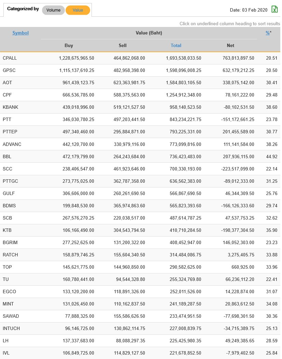Switch categorization to Volume
This screenshot has height=359, width=282.
click(53, 10)
